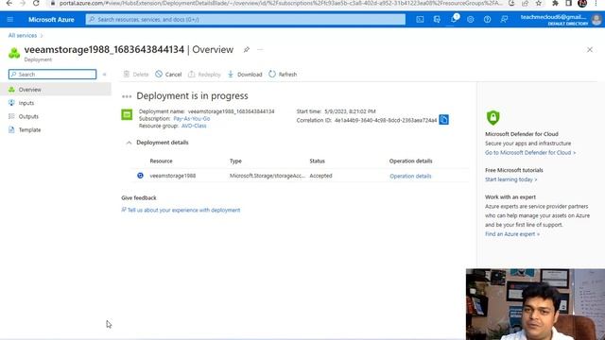Open Cloud Shell from the top bar

click(420, 19)
